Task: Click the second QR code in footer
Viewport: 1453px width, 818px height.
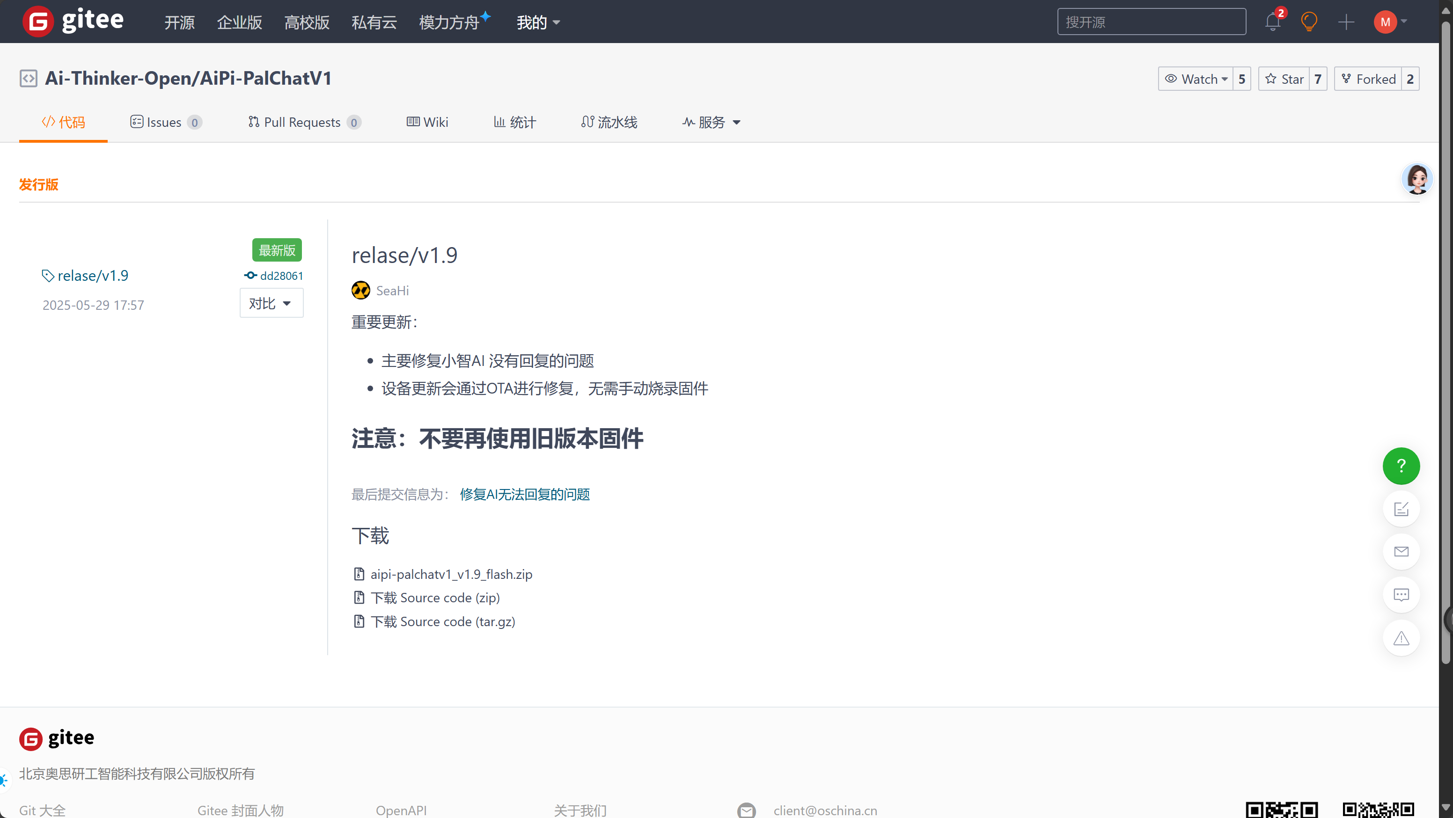Action: 1378,810
